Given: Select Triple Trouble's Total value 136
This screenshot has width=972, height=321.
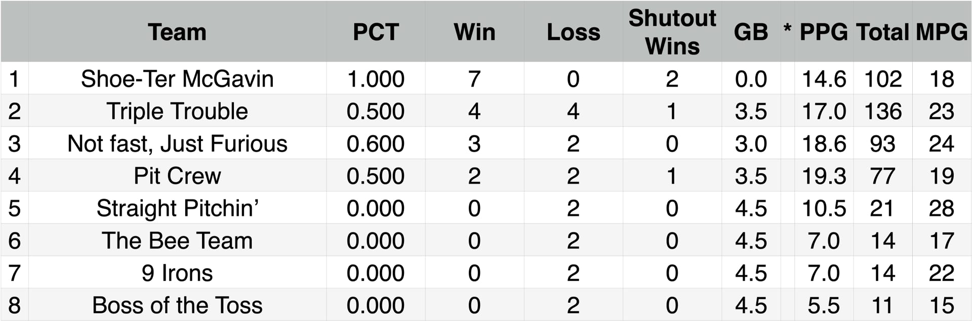Looking at the screenshot, I should tap(882, 111).
